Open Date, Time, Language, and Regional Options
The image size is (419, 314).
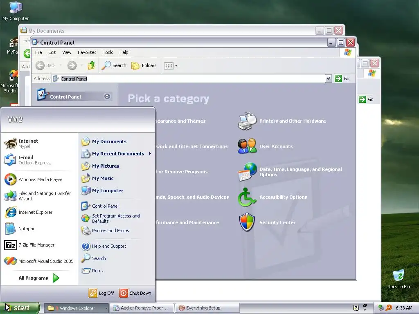[x=300, y=172]
